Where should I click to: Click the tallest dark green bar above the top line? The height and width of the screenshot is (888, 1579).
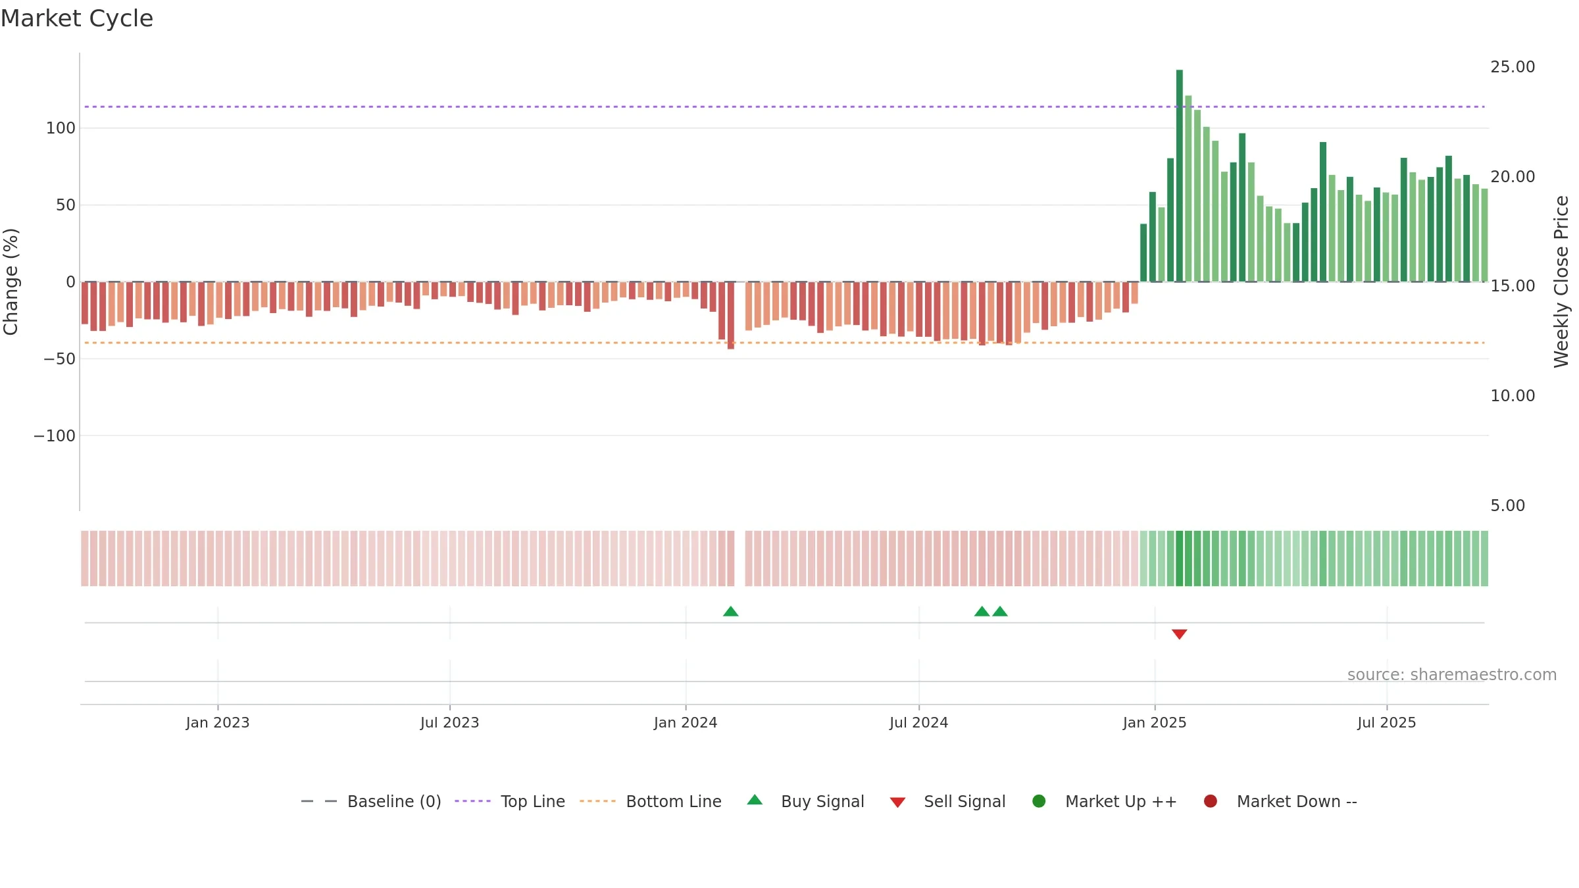[x=1180, y=176]
